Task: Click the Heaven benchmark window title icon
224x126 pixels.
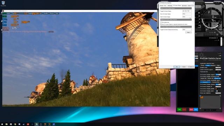Action: 3,11
